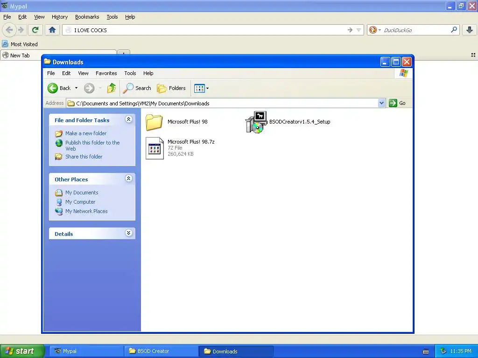478x358 pixels.
Task: Click Share this folder link
Action: pyautogui.click(x=84, y=157)
